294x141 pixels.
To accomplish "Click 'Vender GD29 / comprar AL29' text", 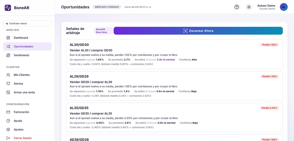I will pos(91,82).
